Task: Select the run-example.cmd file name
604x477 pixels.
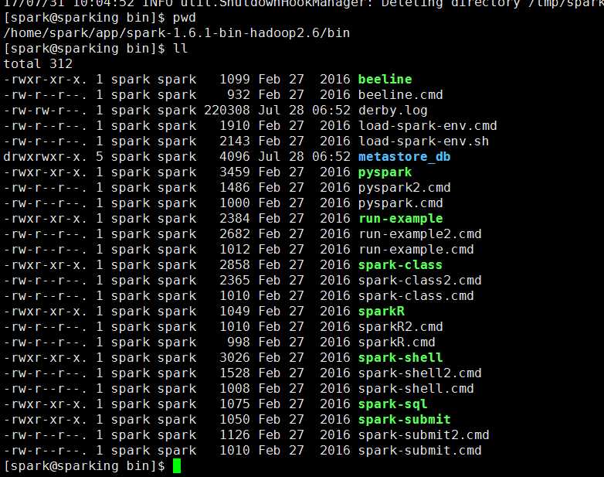Action: (416, 250)
